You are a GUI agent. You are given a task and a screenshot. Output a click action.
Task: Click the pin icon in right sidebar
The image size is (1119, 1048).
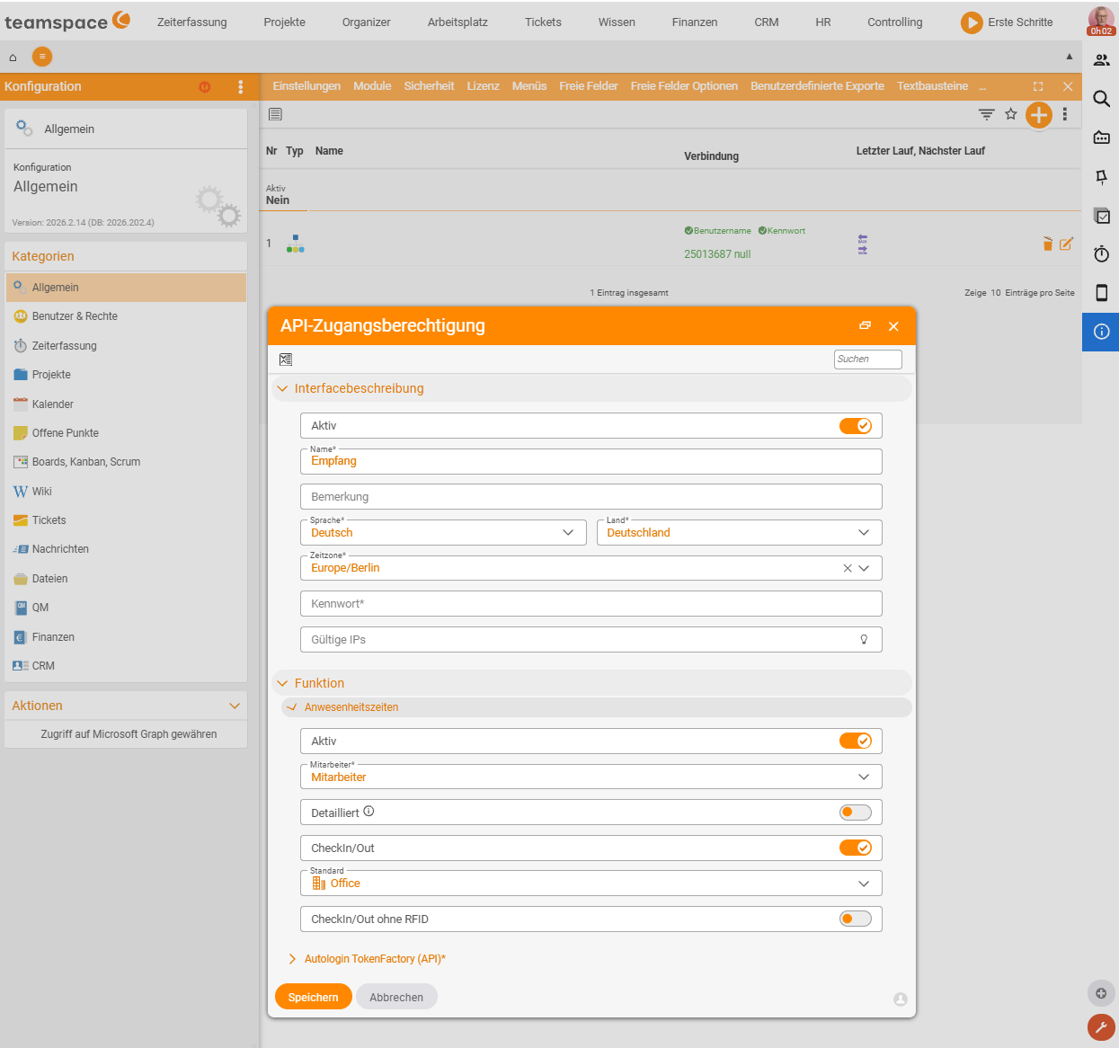coord(1101,177)
